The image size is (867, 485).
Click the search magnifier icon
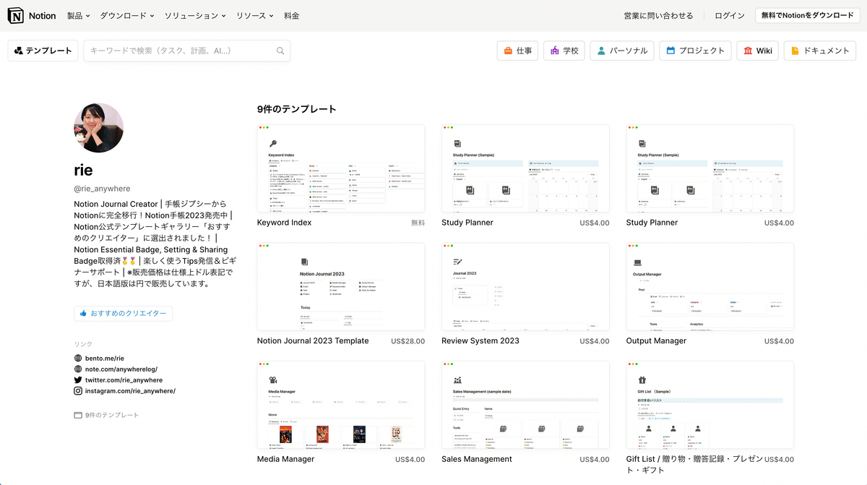point(280,51)
